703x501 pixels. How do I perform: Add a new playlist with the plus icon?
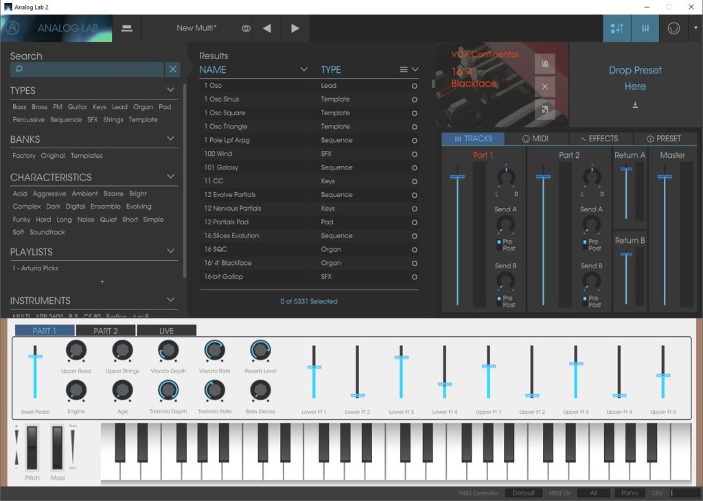[102, 281]
